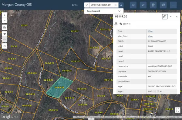Open the measure ruler tool
The height and width of the screenshot is (120, 182).
(x=143, y=5)
